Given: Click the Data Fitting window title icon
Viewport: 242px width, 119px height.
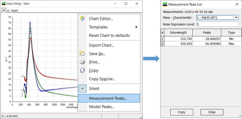Looking at the screenshot, I should (3, 4).
